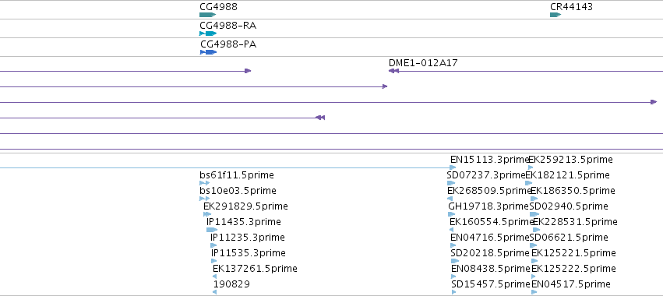Select the CG4988-RA transcript glyph
The width and height of the screenshot is (663, 296).
(x=208, y=33)
